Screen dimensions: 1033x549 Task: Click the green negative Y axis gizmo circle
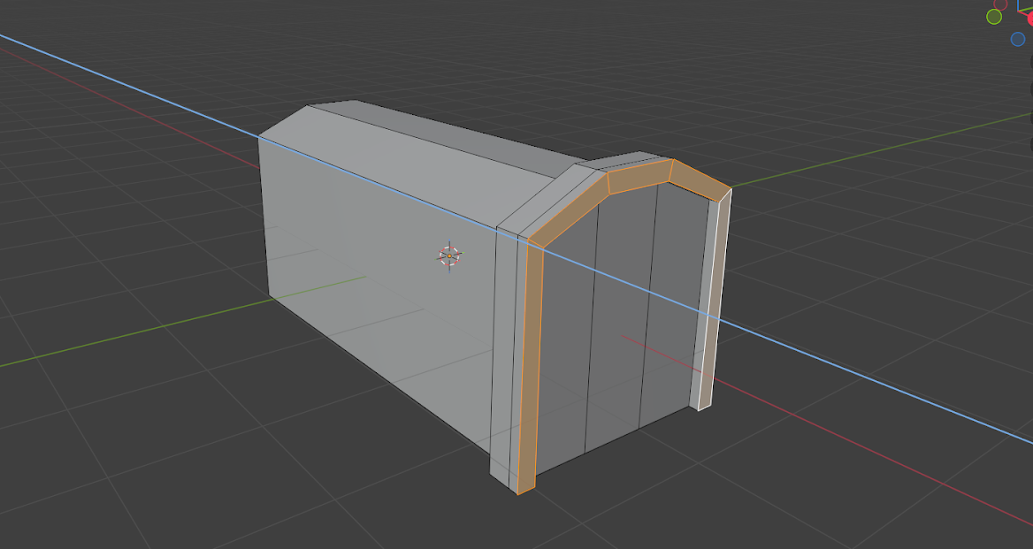click(x=994, y=17)
